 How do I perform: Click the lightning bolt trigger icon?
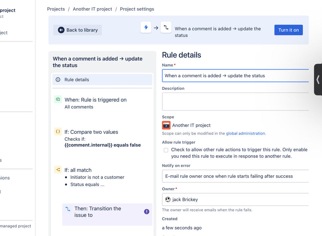pyautogui.click(x=146, y=27)
